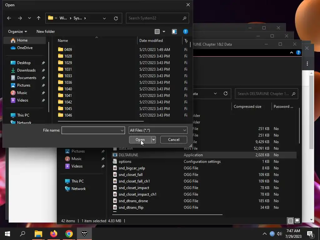This screenshot has width=320, height=240.
Task: Go forward in the Open dialog
Action: coord(20,18)
